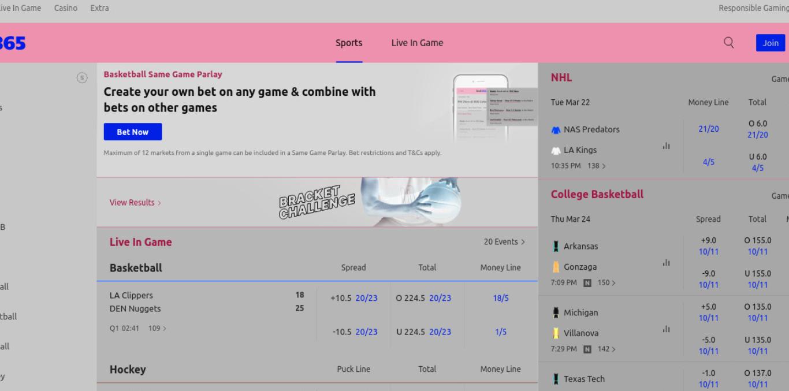789x391 pixels.
Task: Open View Results link
Action: click(x=135, y=203)
